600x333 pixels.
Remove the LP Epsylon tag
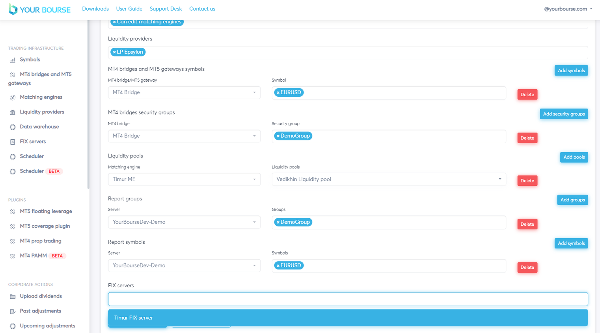click(x=114, y=52)
